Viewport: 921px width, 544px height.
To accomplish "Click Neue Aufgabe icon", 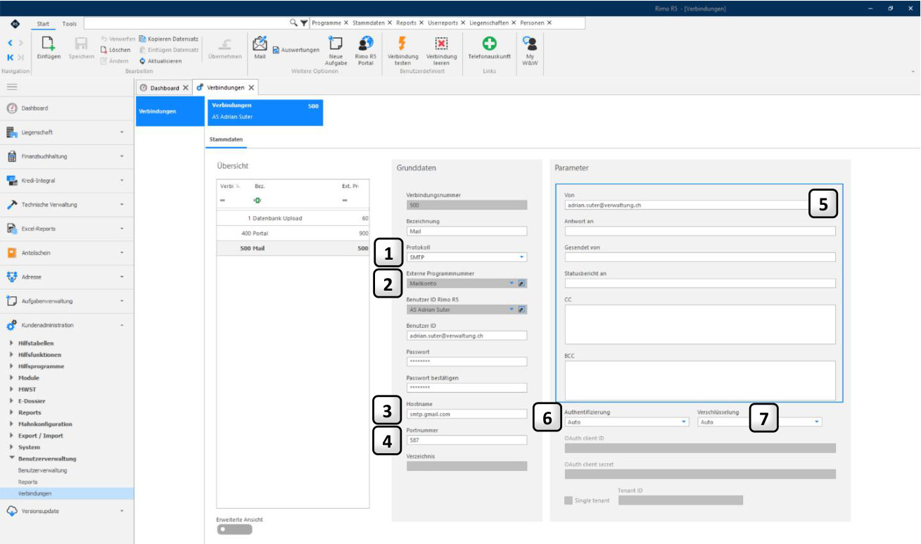I will tap(336, 44).
